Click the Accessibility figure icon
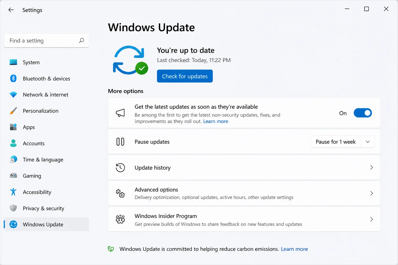This screenshot has height=265, width=398. tap(13, 192)
